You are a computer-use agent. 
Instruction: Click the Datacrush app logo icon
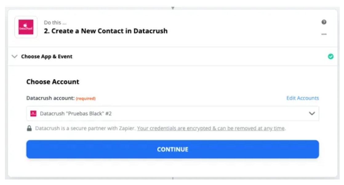(x=26, y=27)
